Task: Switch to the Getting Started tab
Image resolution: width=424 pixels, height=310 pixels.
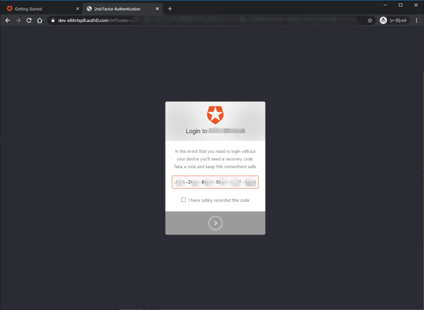Action: [41, 9]
